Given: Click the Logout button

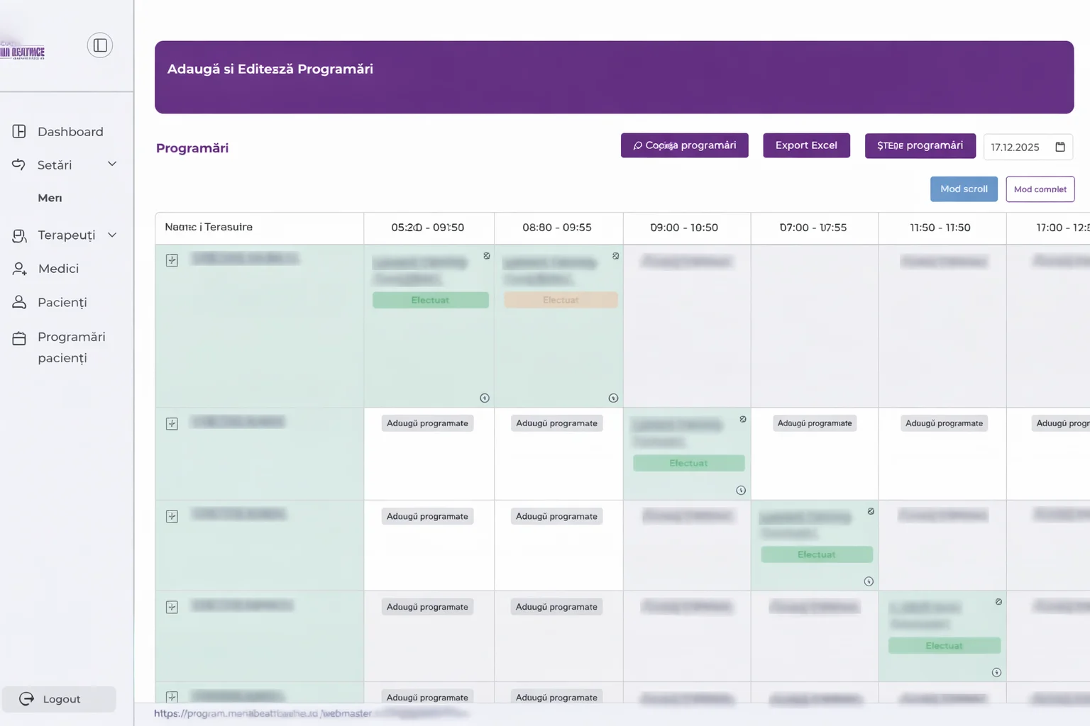Looking at the screenshot, I should click(60, 699).
